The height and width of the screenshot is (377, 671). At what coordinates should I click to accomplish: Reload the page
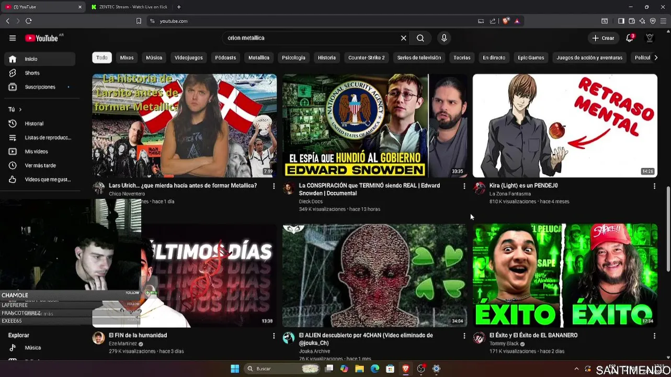click(x=28, y=21)
